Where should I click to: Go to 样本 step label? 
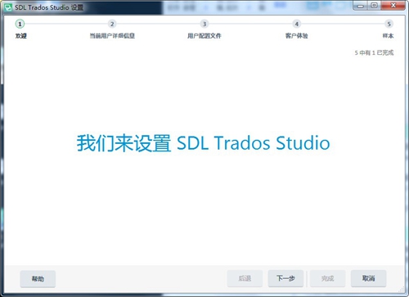[x=388, y=36]
